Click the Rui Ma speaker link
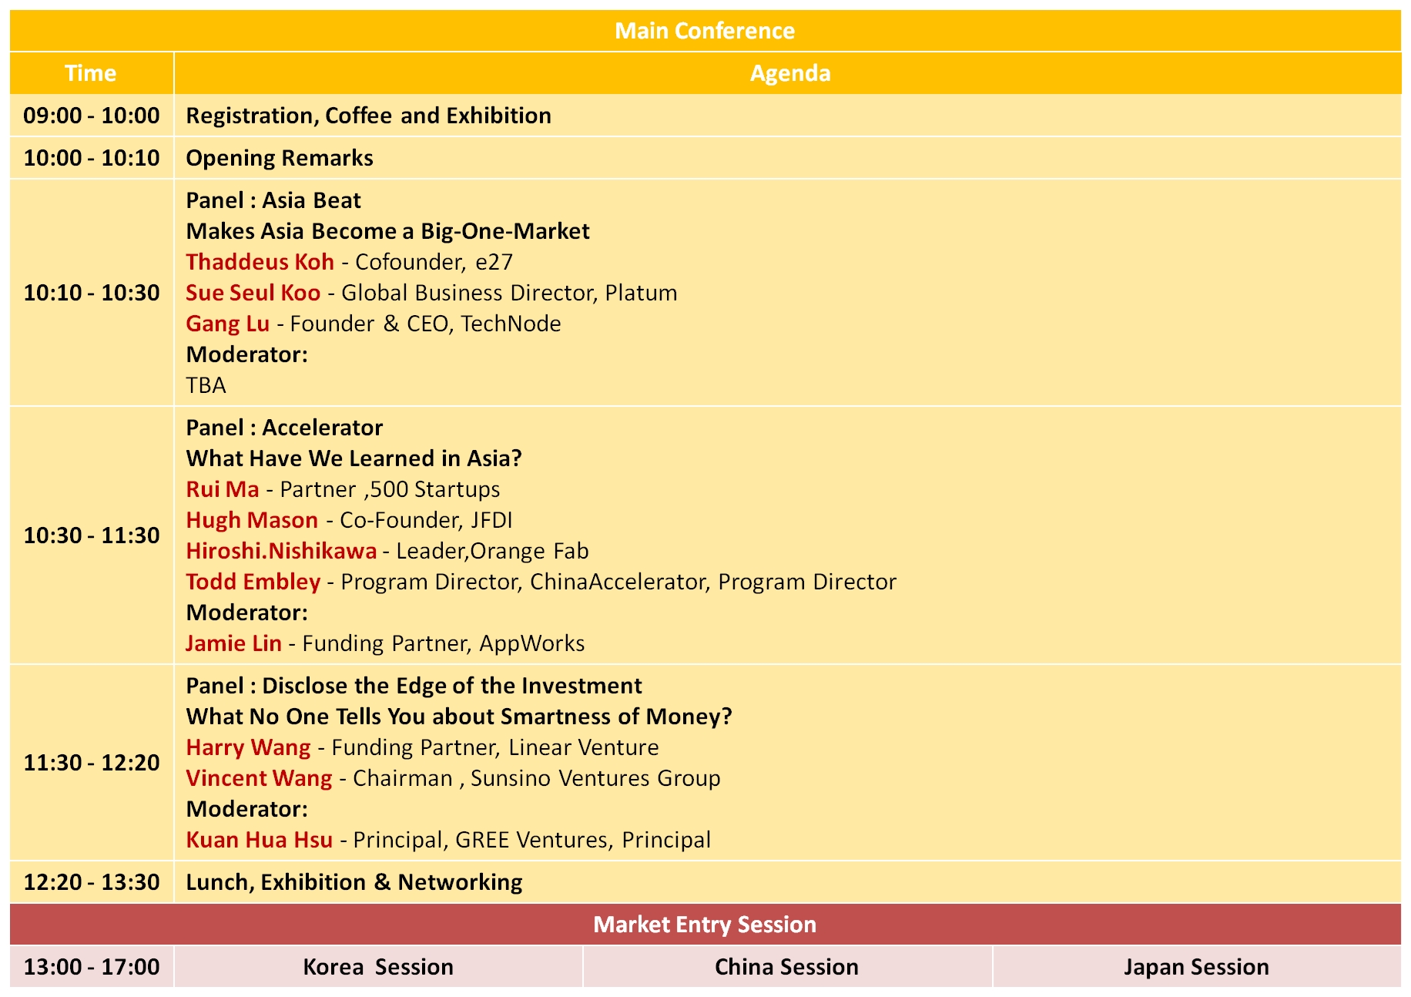This screenshot has width=1411, height=997. pyautogui.click(x=222, y=489)
